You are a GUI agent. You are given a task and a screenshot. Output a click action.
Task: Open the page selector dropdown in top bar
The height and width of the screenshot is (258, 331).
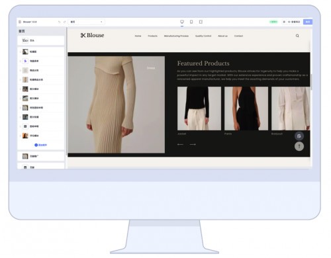[x=86, y=22]
